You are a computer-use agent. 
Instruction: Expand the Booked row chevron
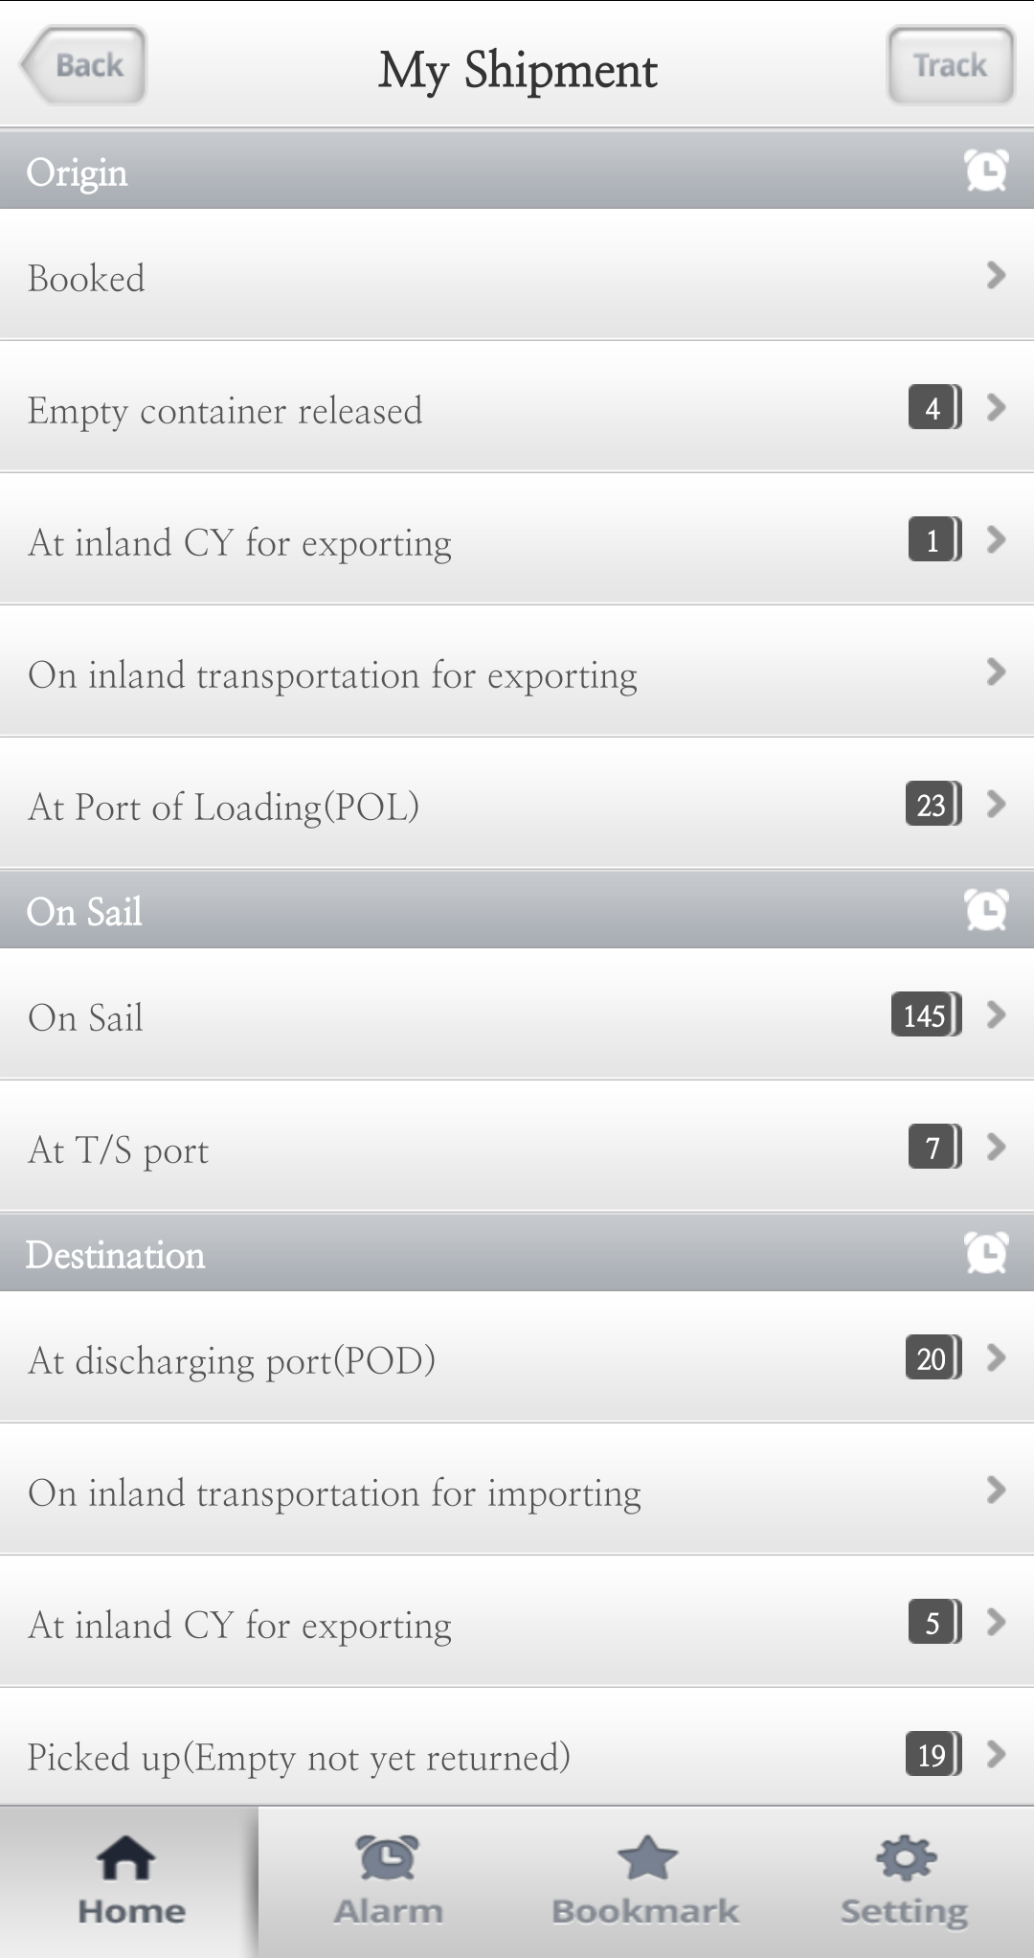point(996,276)
